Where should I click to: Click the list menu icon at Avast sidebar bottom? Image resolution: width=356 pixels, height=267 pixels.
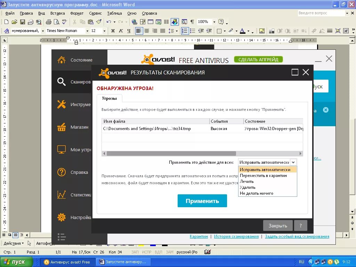coord(62,237)
